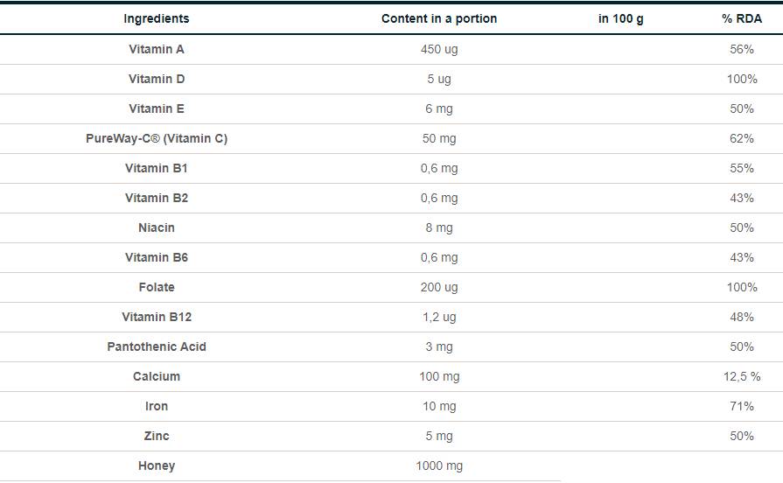
Task: Select the 71% RDA value for Iron
Action: 741,406
